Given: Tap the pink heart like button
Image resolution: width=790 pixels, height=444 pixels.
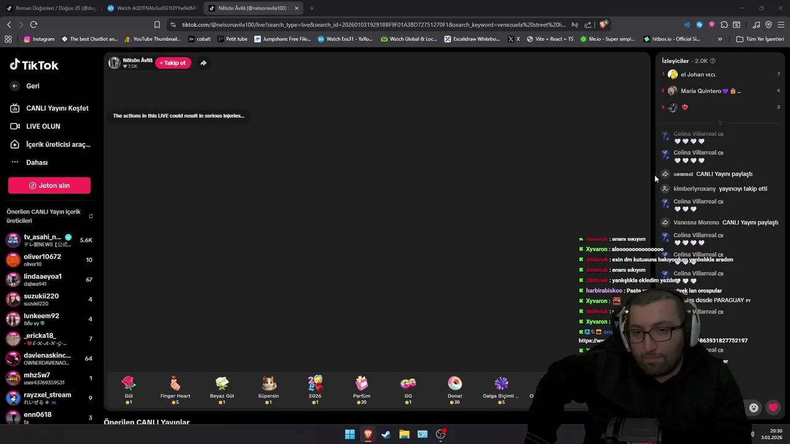Looking at the screenshot, I should [x=773, y=408].
